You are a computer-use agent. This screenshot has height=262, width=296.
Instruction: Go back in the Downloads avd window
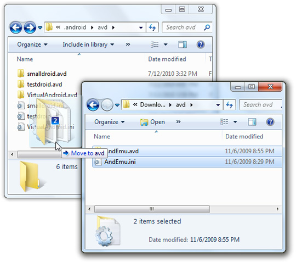[x=93, y=105]
